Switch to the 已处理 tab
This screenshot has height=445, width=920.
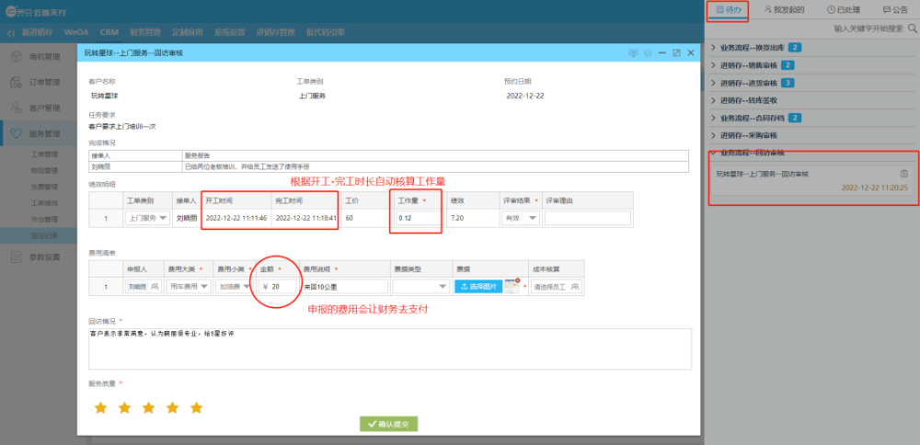pyautogui.click(x=843, y=10)
